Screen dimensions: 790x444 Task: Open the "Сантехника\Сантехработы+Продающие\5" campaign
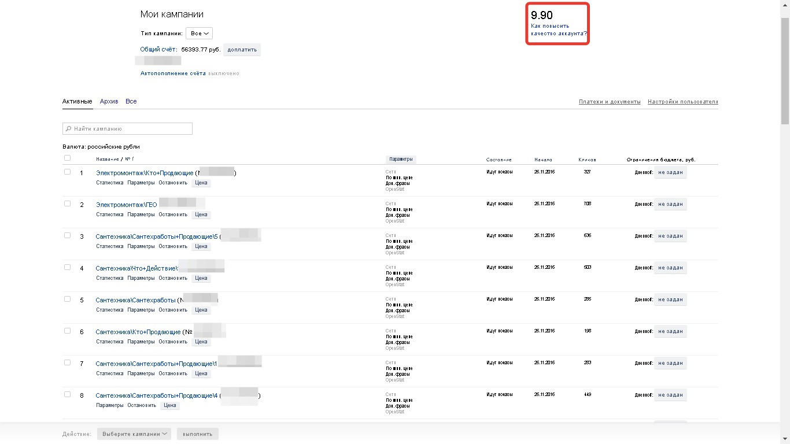157,237
